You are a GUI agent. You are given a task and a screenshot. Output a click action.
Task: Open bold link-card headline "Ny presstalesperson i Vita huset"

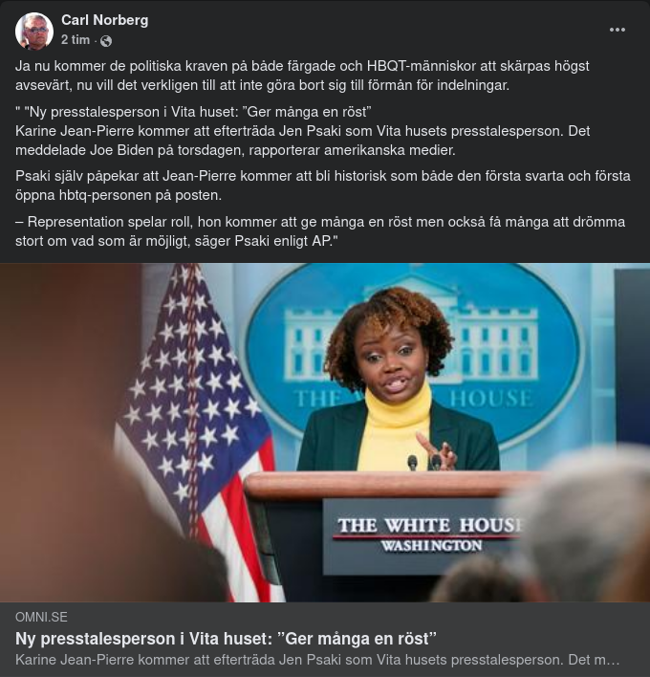[x=226, y=639]
